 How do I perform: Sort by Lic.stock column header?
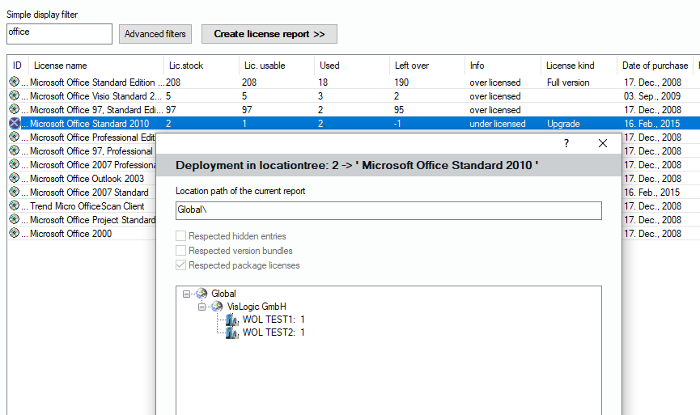(x=185, y=66)
